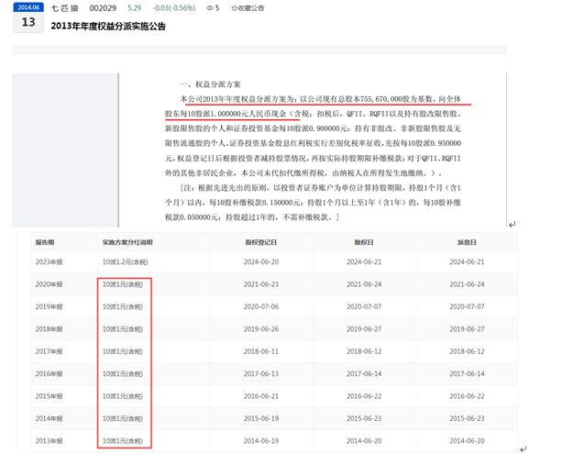Viewport: 584px width, 454px height.
Task: Click record date 2014-06-19
Action: click(x=261, y=441)
